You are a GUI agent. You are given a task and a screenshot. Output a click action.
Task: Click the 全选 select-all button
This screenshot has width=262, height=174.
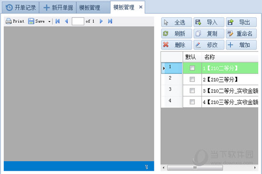coord(177,22)
